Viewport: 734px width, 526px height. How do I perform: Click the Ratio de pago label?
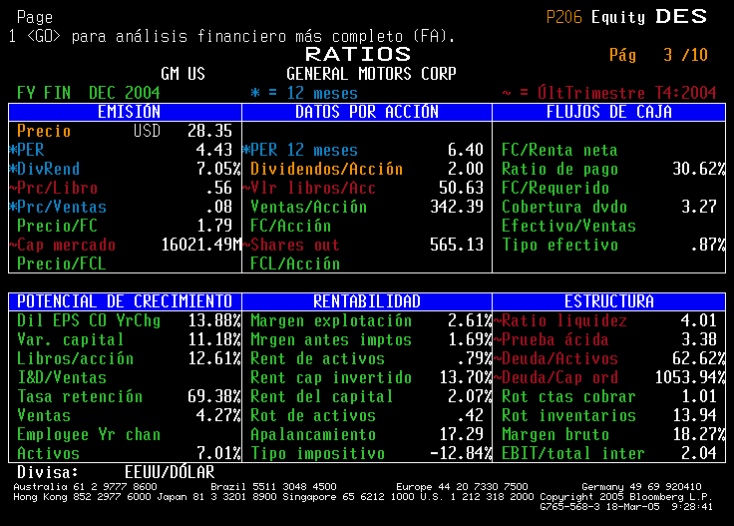pyautogui.click(x=559, y=169)
